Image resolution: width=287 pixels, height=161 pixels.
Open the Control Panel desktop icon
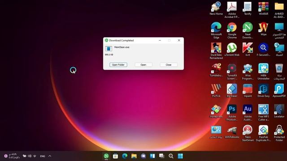(216, 131)
